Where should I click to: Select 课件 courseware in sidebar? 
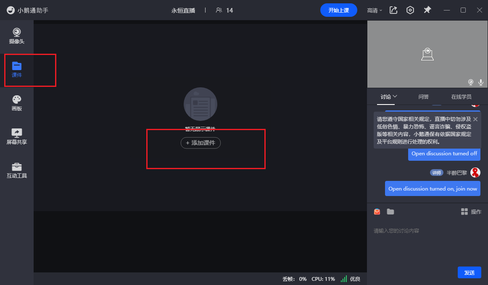click(x=17, y=69)
